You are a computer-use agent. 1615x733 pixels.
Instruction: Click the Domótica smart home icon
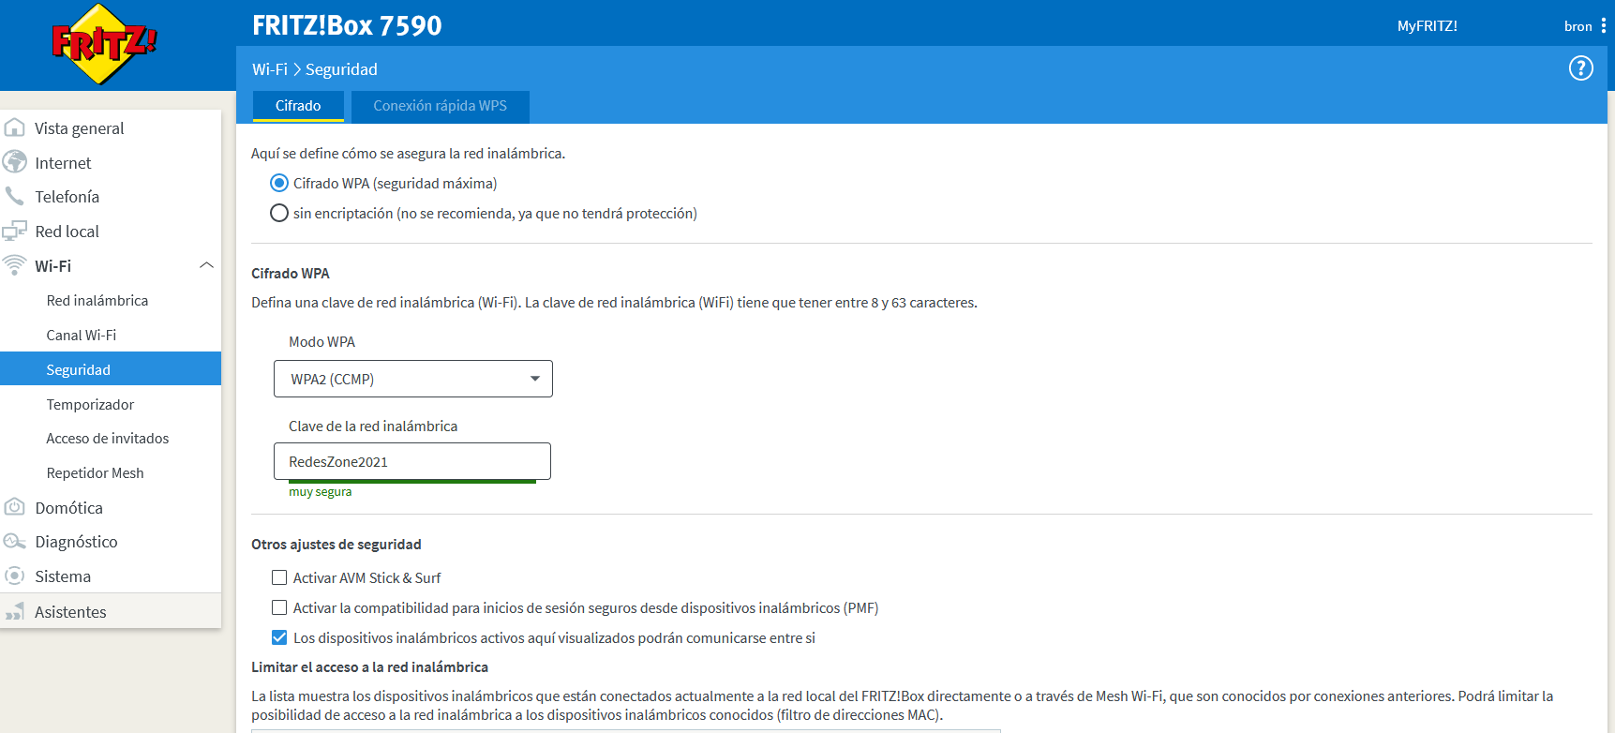point(14,507)
